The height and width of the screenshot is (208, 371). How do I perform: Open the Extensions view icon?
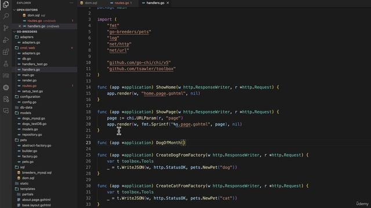6,51
